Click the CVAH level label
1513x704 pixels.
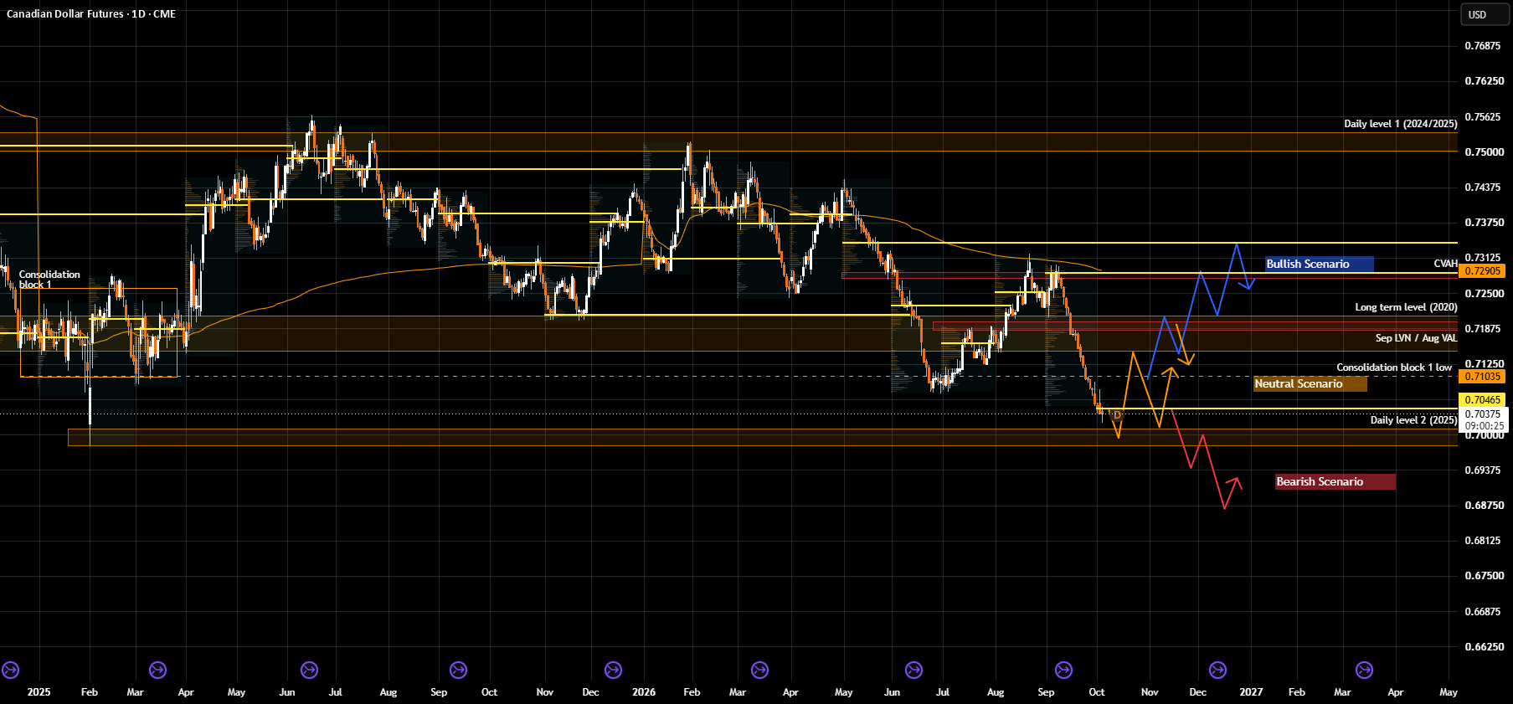(x=1445, y=264)
